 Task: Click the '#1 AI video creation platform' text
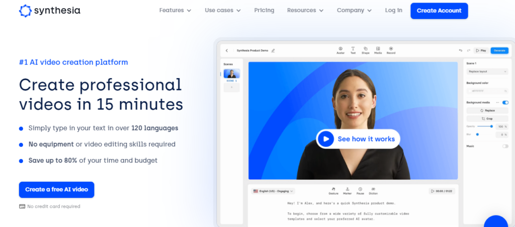(73, 62)
